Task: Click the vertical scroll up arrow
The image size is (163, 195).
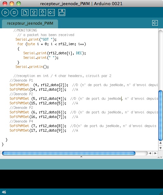Action: [160, 143]
